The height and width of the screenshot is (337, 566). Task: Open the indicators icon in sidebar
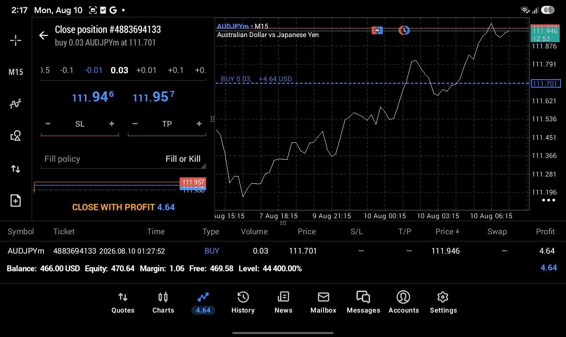point(16,104)
